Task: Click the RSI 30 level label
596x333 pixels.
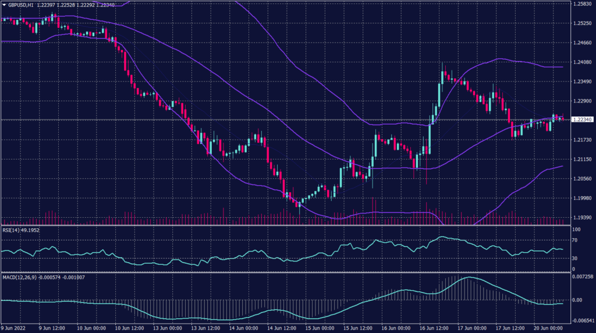Action: coord(576,258)
